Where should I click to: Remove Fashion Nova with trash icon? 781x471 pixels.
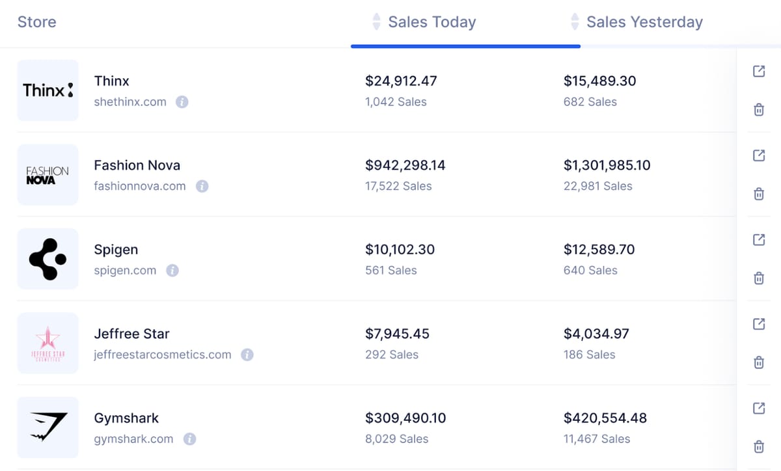click(x=758, y=194)
